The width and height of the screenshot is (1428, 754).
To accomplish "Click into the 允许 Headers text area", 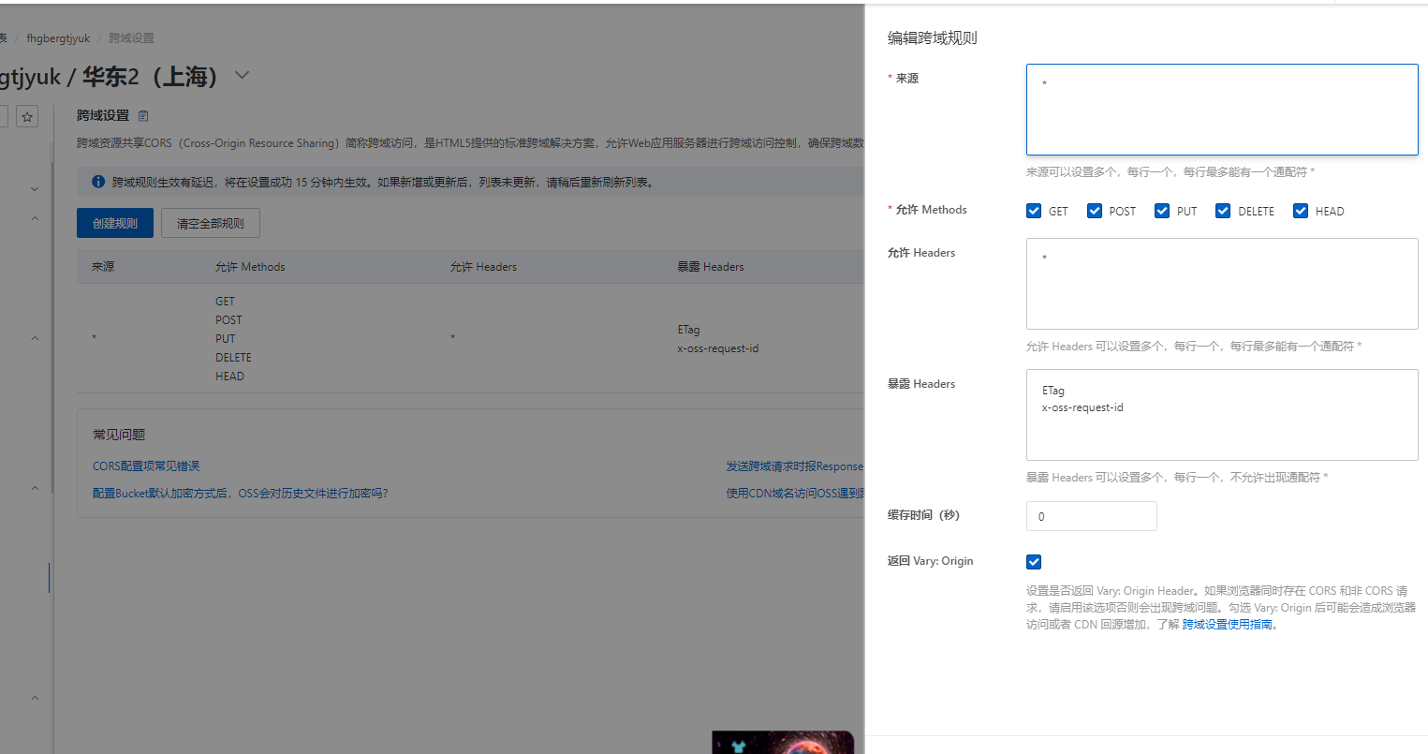I will pos(1221,284).
